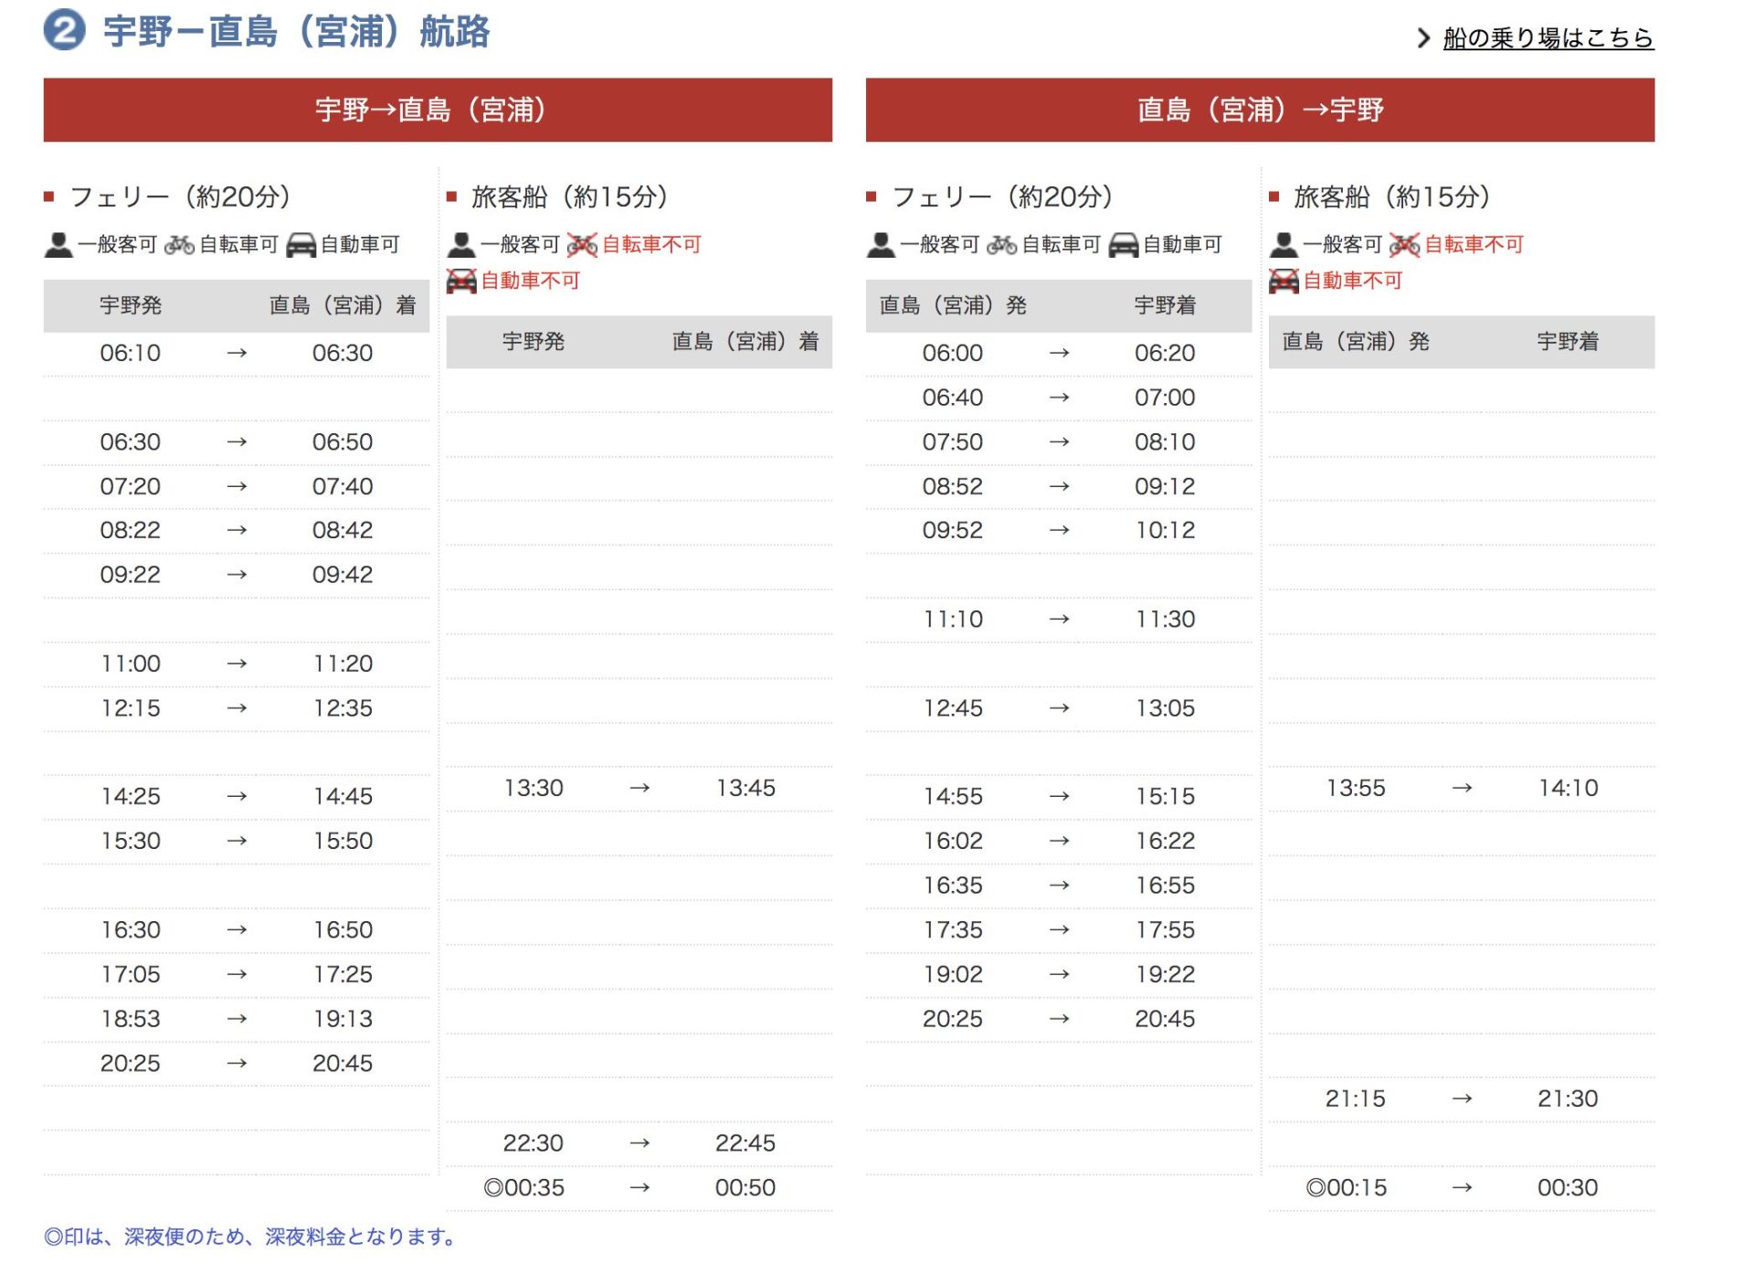Click the 13:55 passenger boat departure from Naoshima
Image resolution: width=1754 pixels, height=1273 pixels.
[x=1356, y=788]
